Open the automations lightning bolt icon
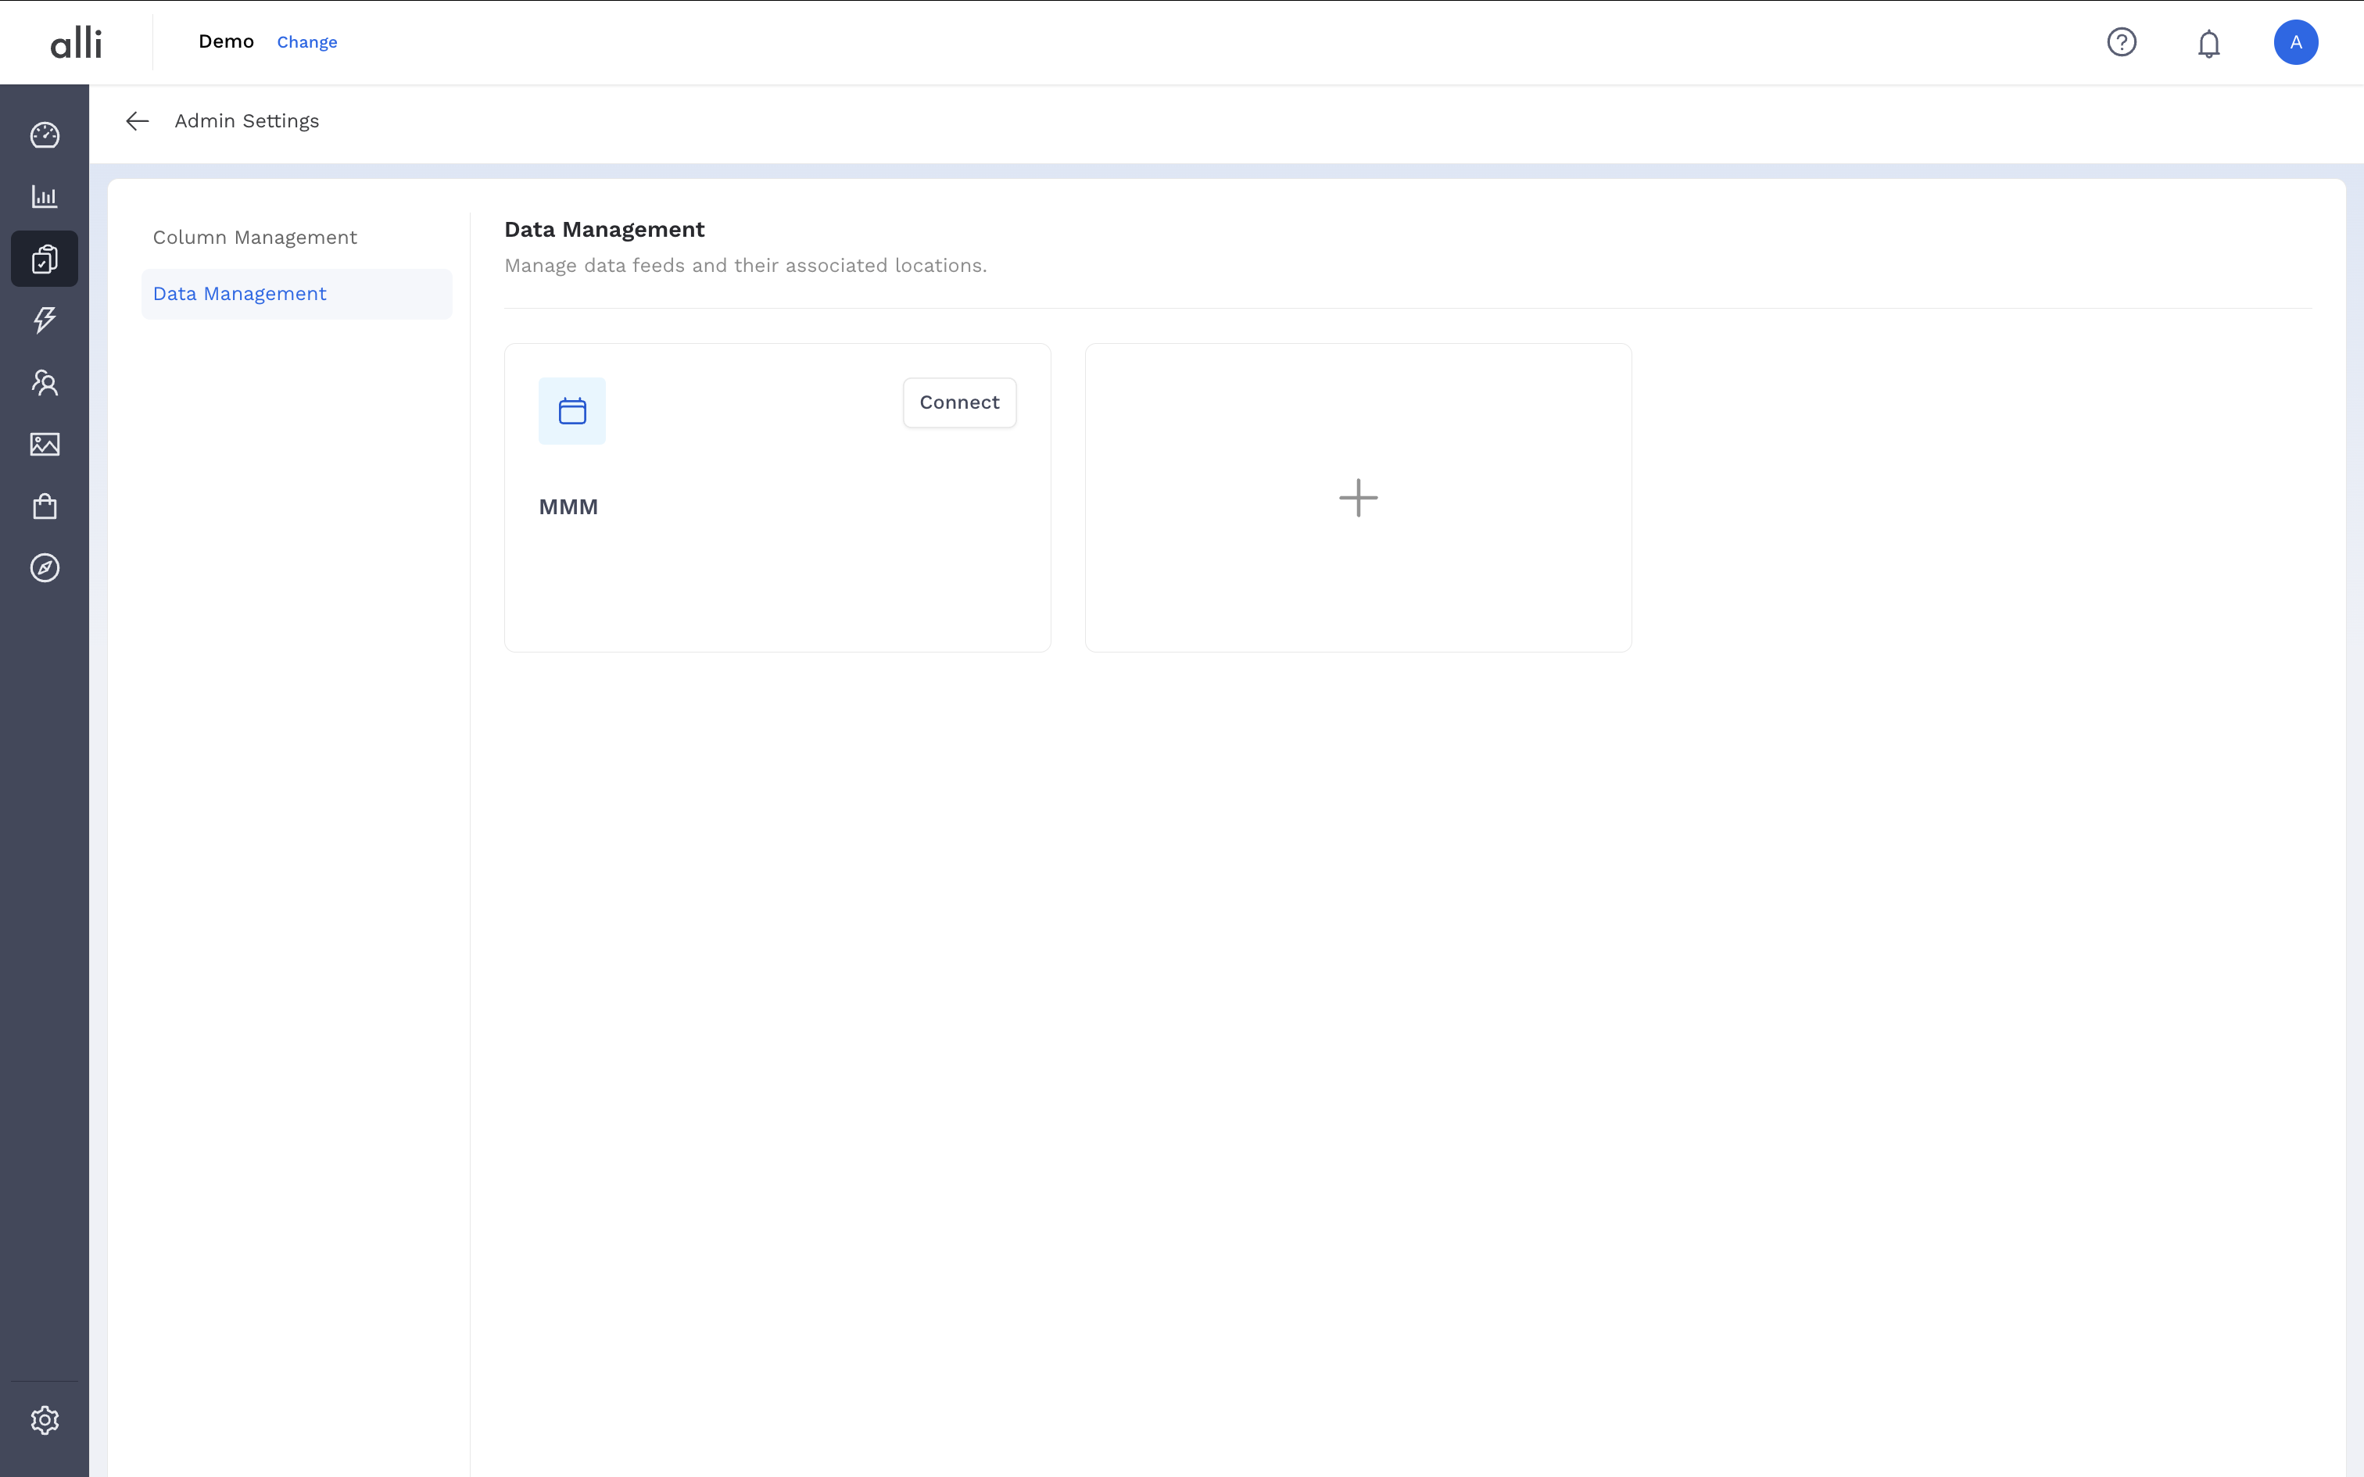Viewport: 2364px width, 1477px height. (44, 320)
